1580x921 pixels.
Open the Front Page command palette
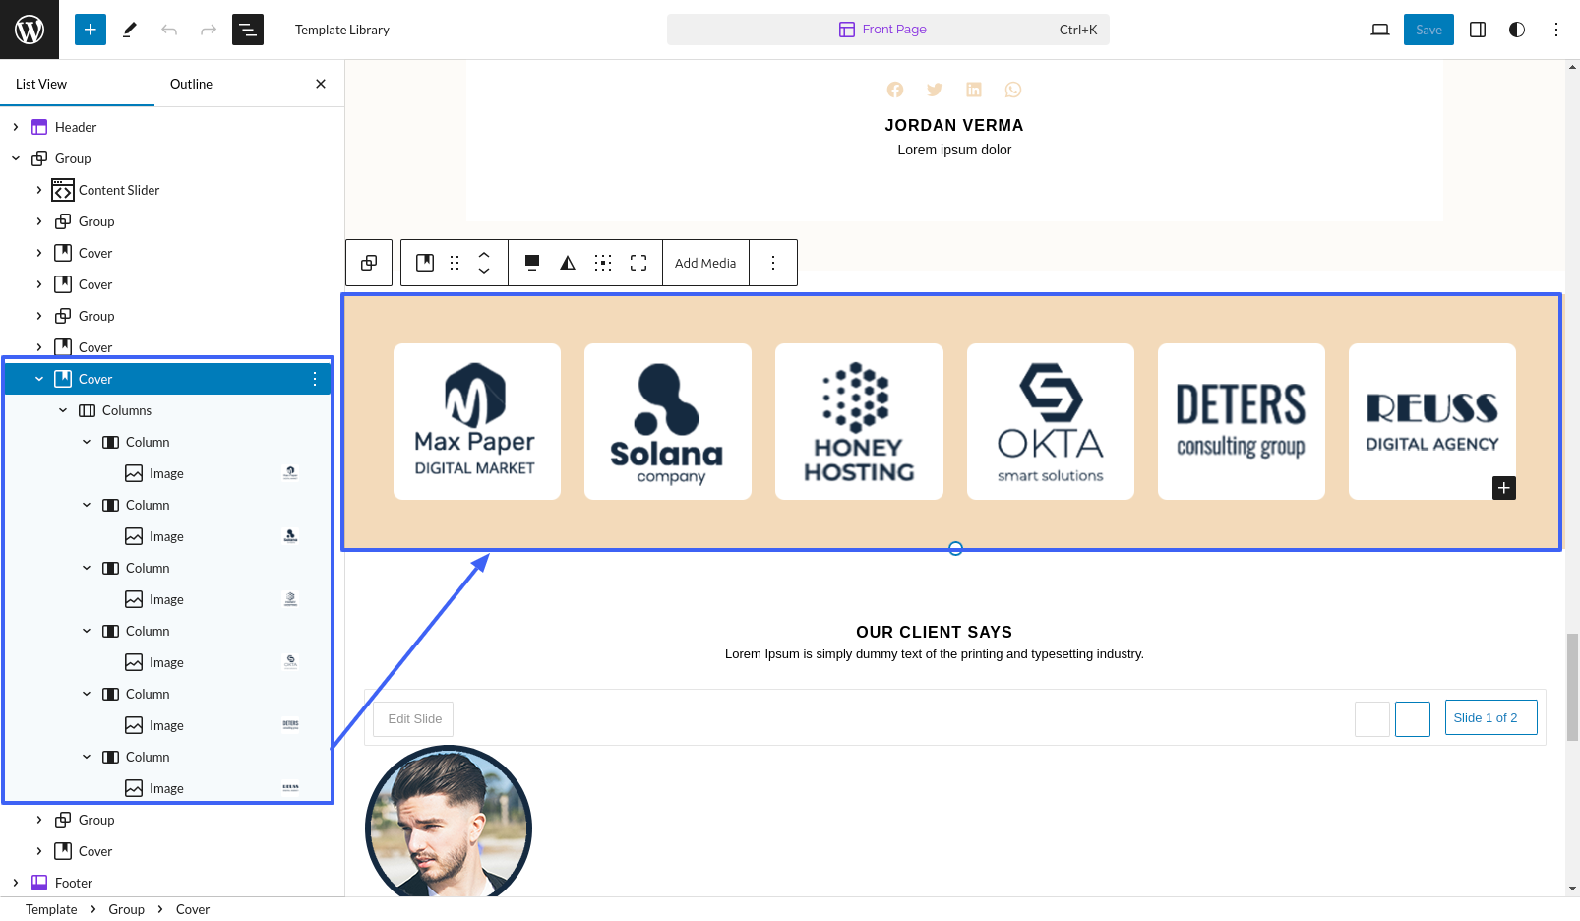pyautogui.click(x=888, y=30)
